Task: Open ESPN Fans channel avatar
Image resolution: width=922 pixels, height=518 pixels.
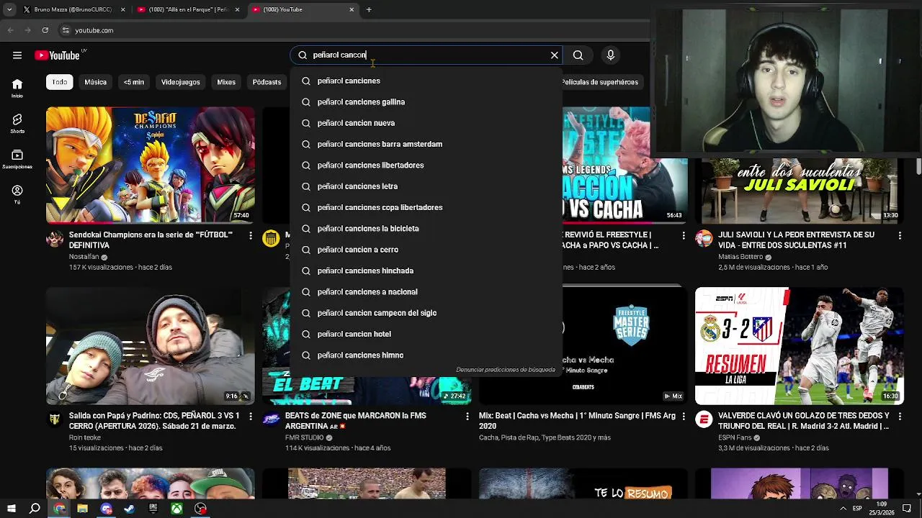Action: pos(704,419)
